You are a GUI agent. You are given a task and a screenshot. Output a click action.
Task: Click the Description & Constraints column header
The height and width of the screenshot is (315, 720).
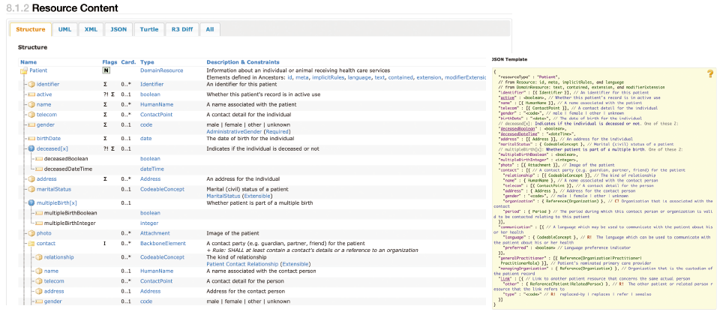coord(243,62)
